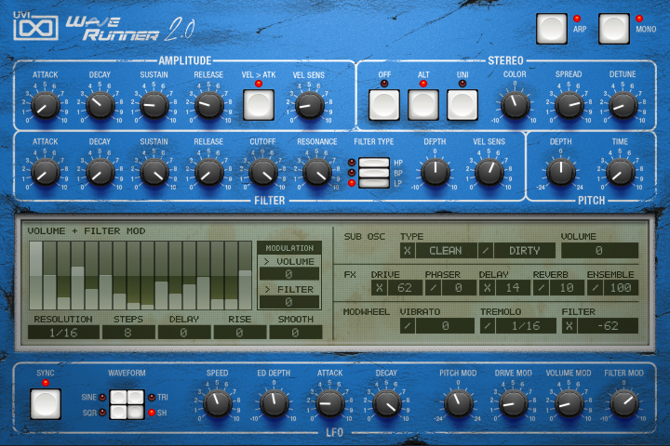Screen dimensions: 670x446
Task: Click the Amplitude RELEASE knob
Action: pyautogui.click(x=209, y=105)
